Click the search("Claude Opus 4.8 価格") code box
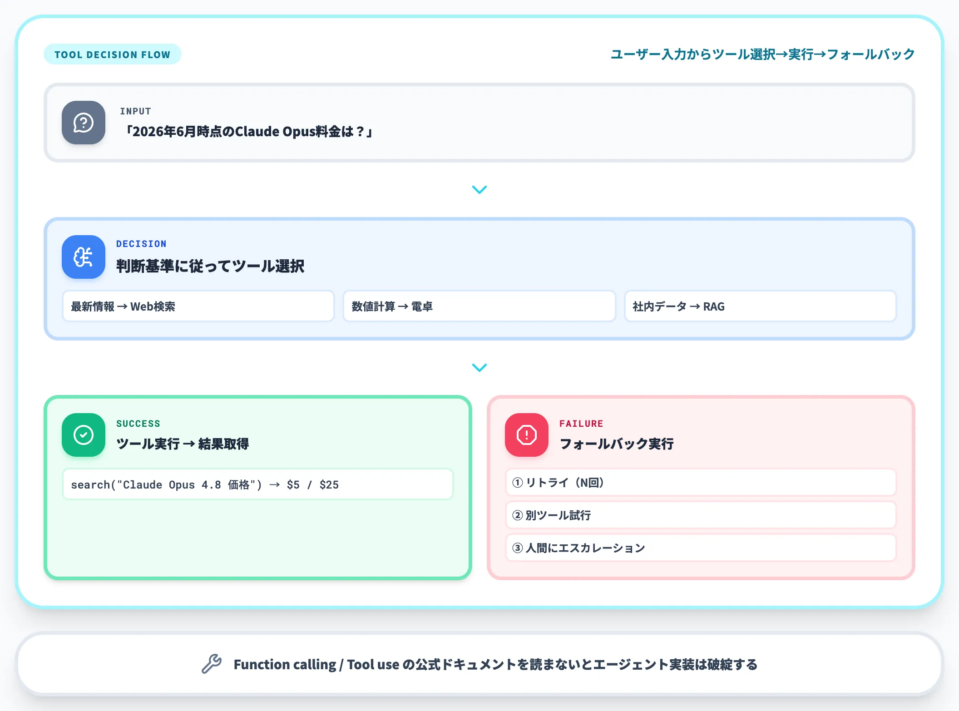The image size is (959, 711). point(257,484)
